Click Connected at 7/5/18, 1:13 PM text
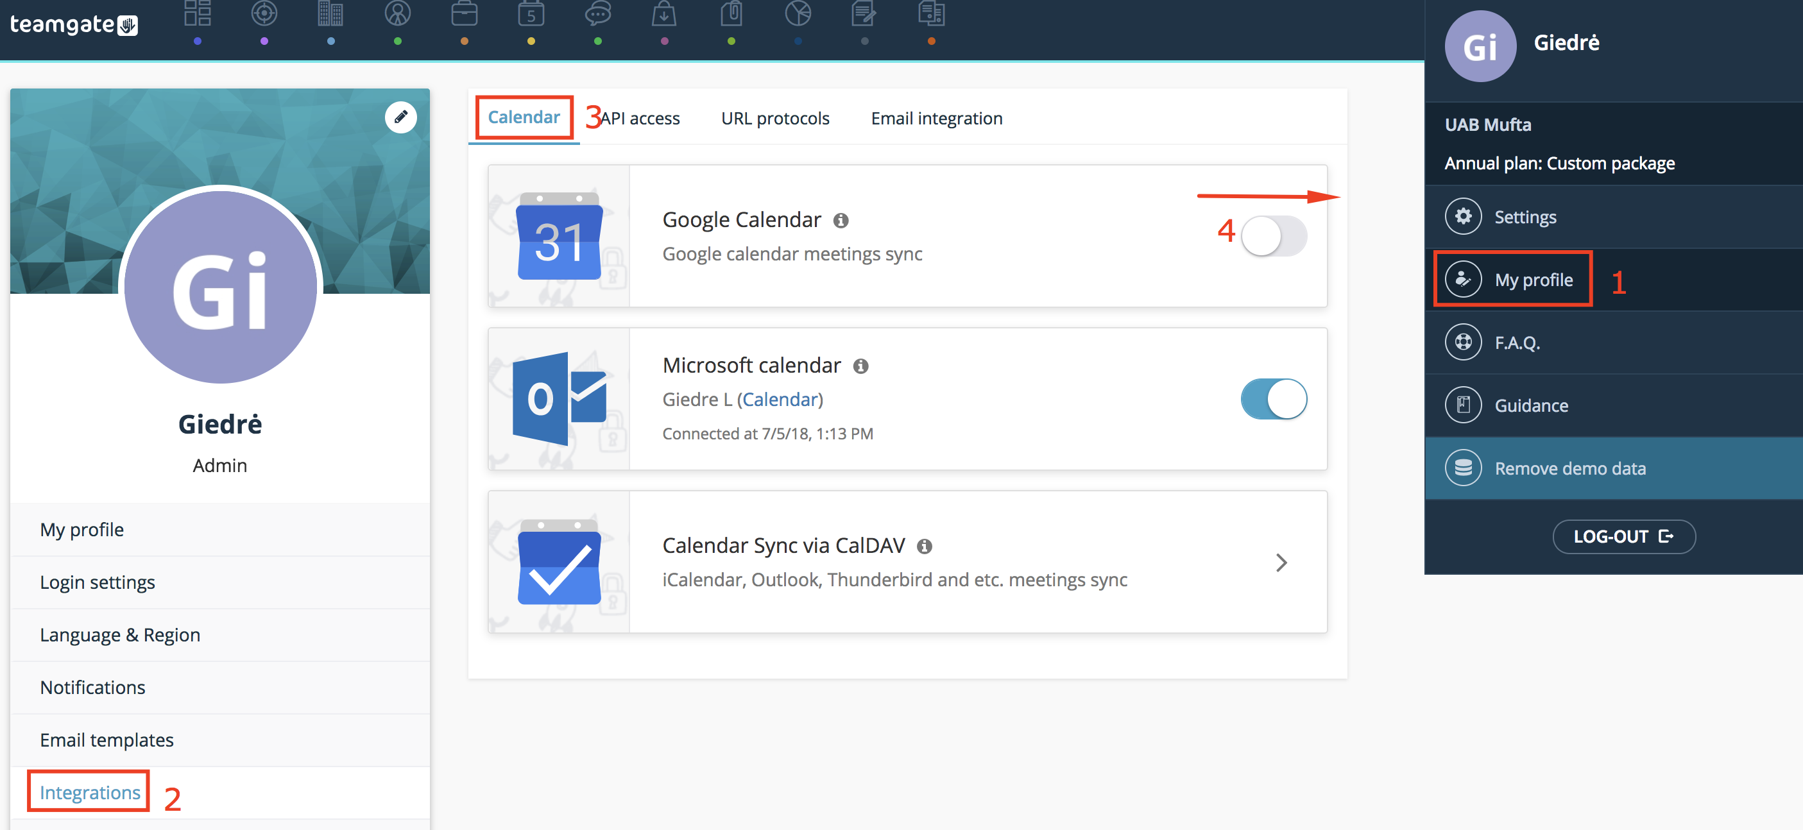Viewport: 1803px width, 830px height. click(767, 434)
